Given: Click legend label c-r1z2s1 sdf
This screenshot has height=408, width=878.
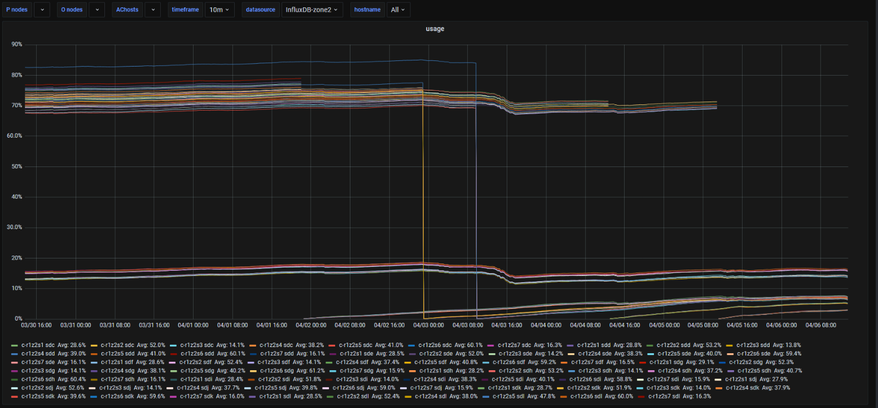Looking at the screenshot, I should 117,362.
